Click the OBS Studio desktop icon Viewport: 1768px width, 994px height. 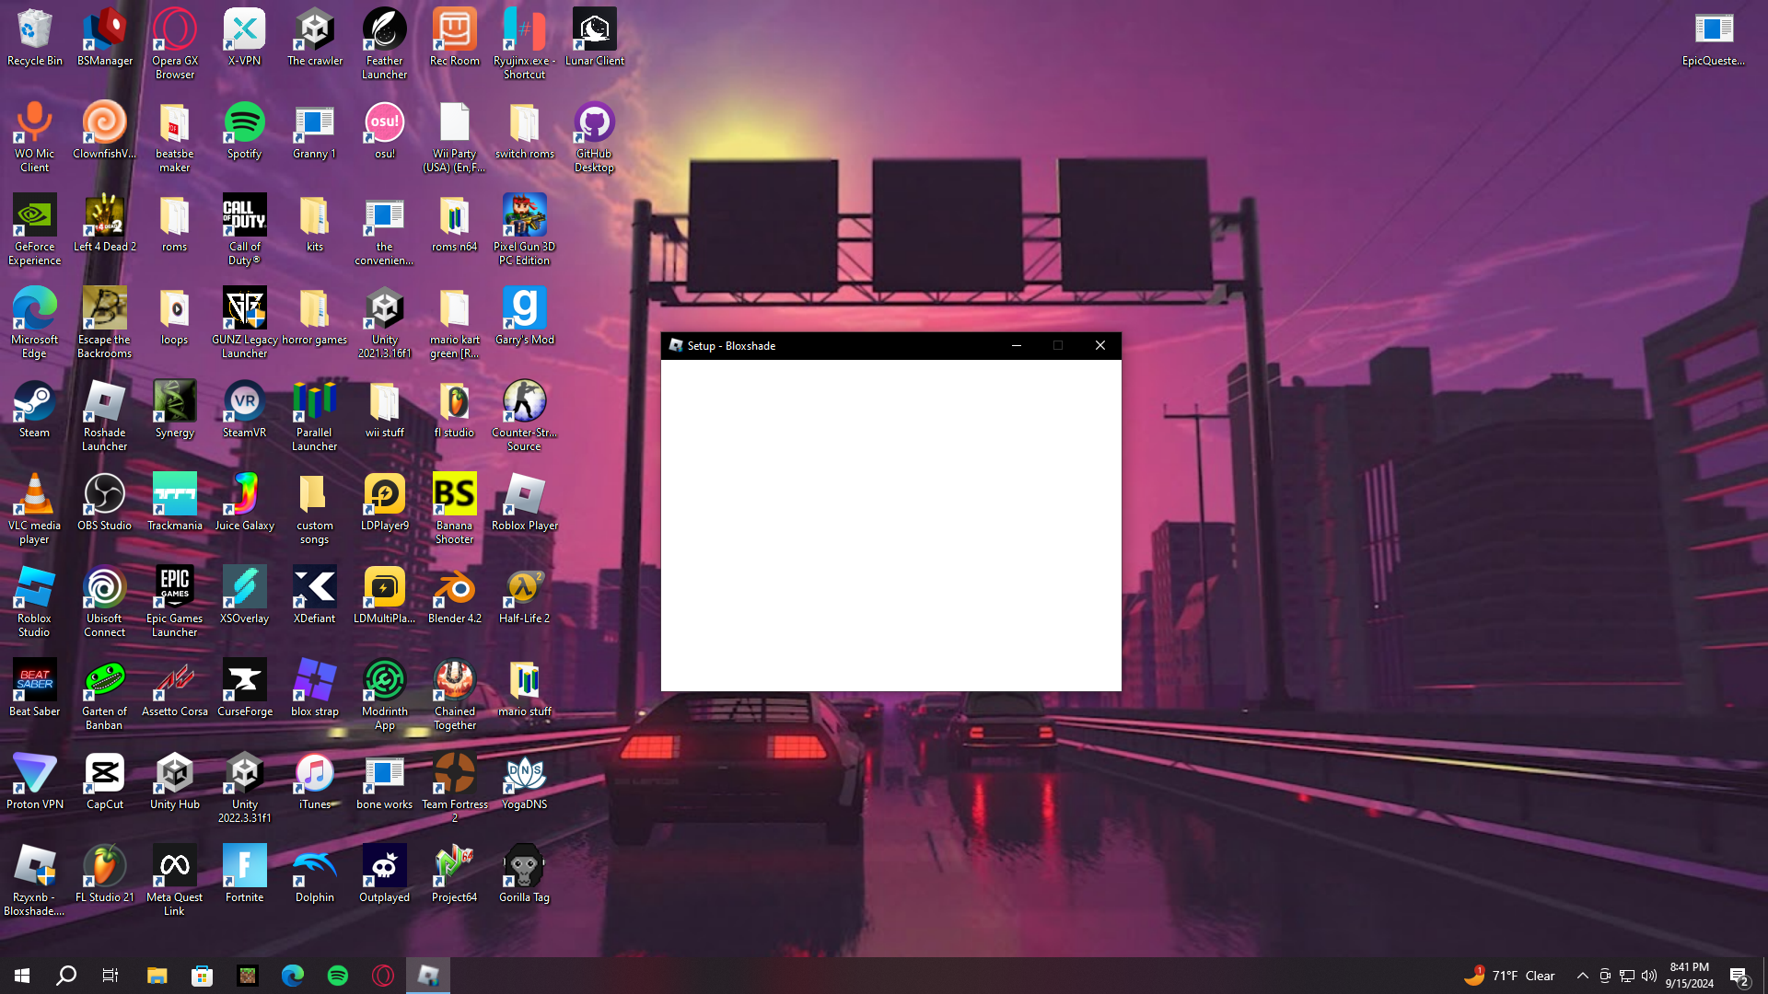(x=104, y=495)
